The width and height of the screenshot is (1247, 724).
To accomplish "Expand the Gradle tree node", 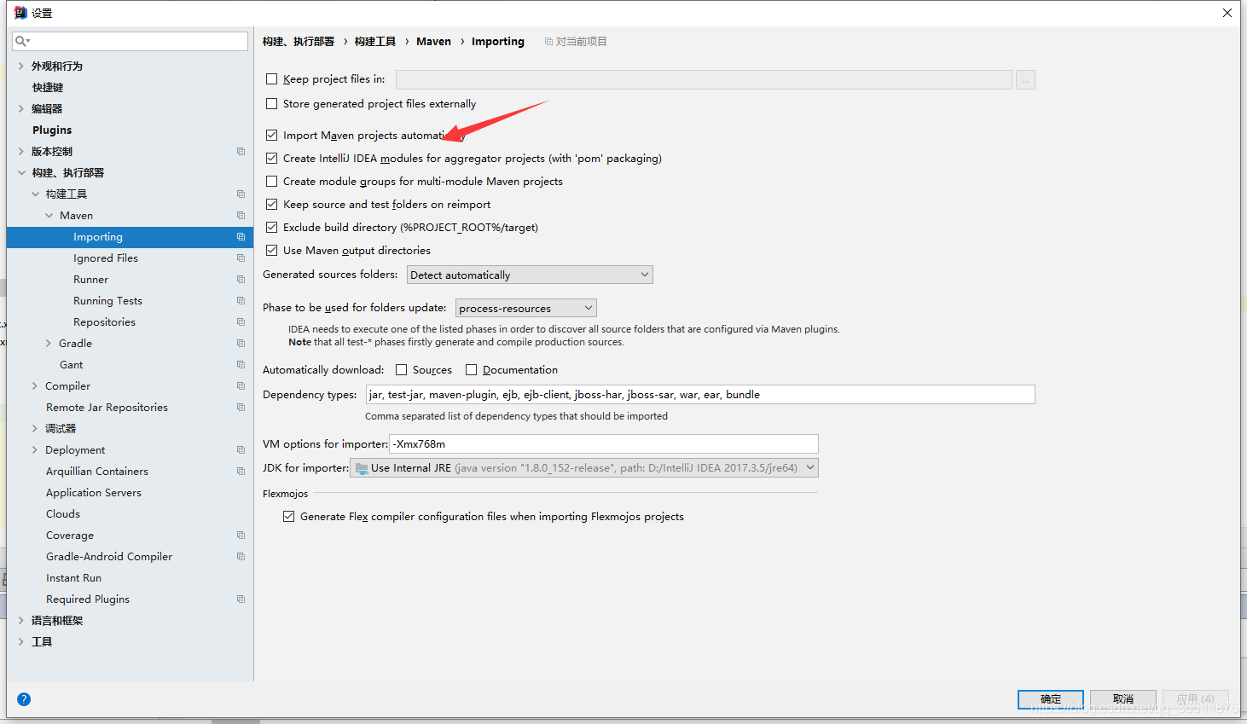I will tap(49, 344).
